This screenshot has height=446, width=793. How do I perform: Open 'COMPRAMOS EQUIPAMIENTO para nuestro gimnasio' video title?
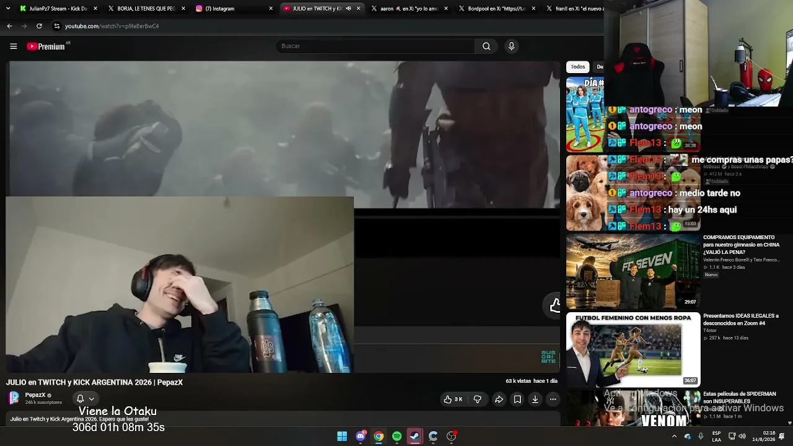[x=742, y=245]
